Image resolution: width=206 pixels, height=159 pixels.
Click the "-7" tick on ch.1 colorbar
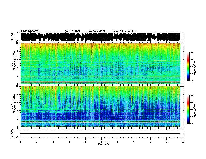coord(192,81)
